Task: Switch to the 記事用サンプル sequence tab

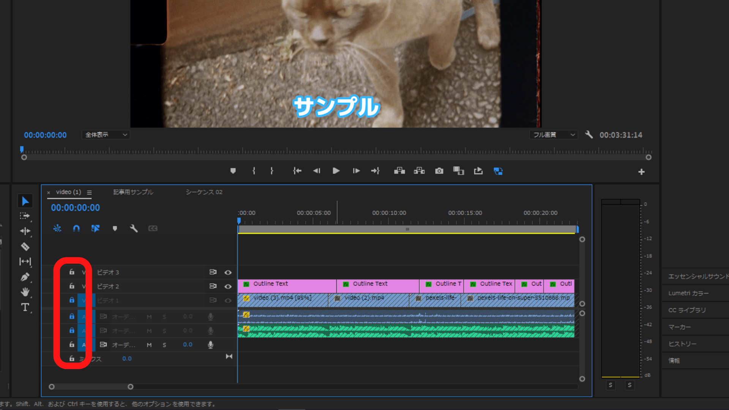Action: tap(133, 192)
